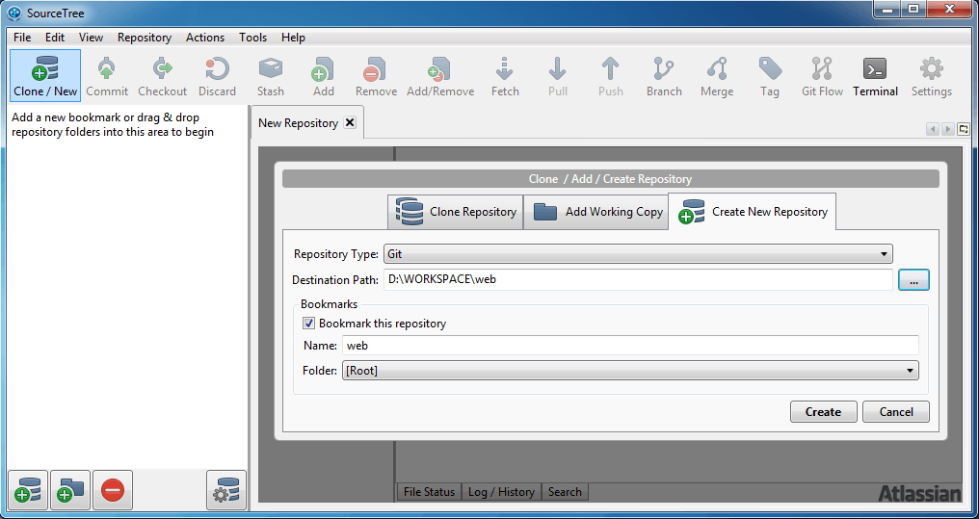Browse for destination path with the ... button
The width and height of the screenshot is (979, 519).
coord(913,280)
